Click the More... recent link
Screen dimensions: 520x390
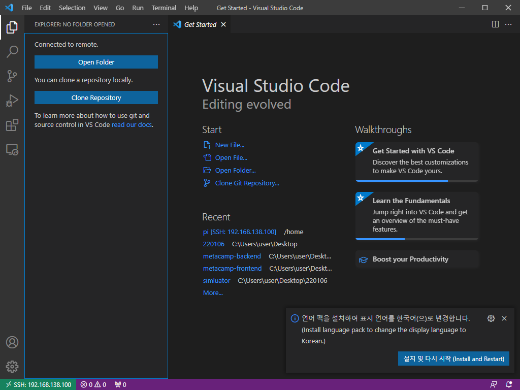[213, 293]
